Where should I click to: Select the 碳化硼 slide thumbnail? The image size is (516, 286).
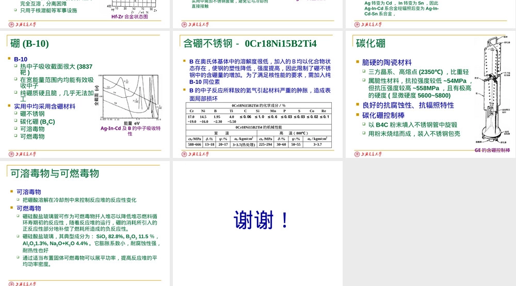coord(431,95)
